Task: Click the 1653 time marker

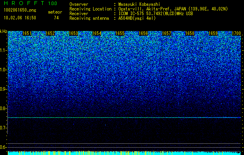Action: pyautogui.click(x=73, y=33)
